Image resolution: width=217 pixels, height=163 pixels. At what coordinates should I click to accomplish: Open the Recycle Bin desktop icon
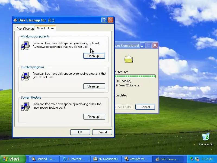pos(206,139)
